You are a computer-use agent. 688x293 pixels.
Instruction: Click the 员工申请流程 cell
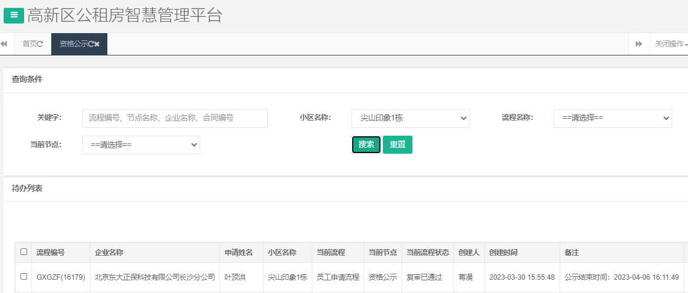[338, 277]
